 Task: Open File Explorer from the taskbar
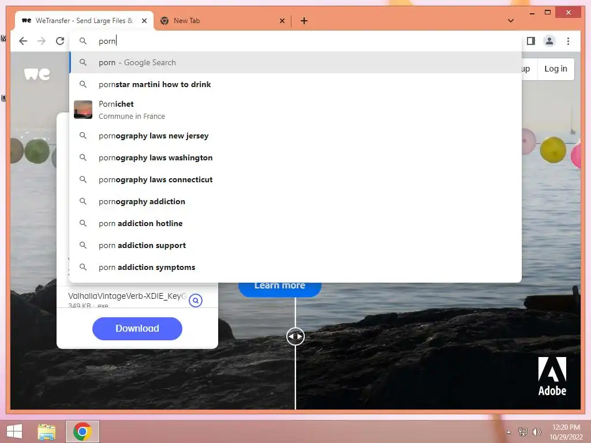click(47, 431)
